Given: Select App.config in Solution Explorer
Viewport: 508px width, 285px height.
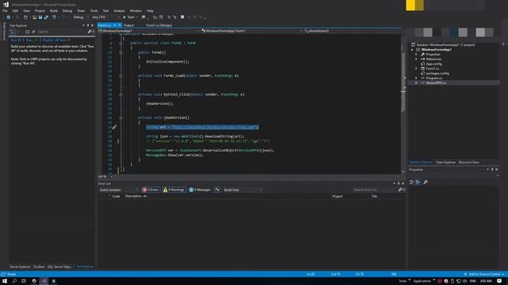Looking at the screenshot, I should click(434, 63).
